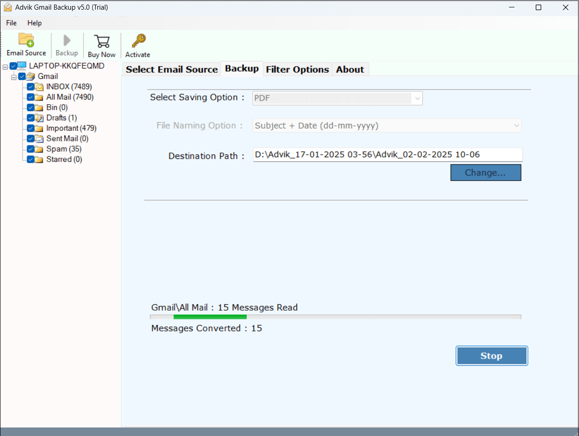Open the File Naming Option dropdown

(387, 125)
